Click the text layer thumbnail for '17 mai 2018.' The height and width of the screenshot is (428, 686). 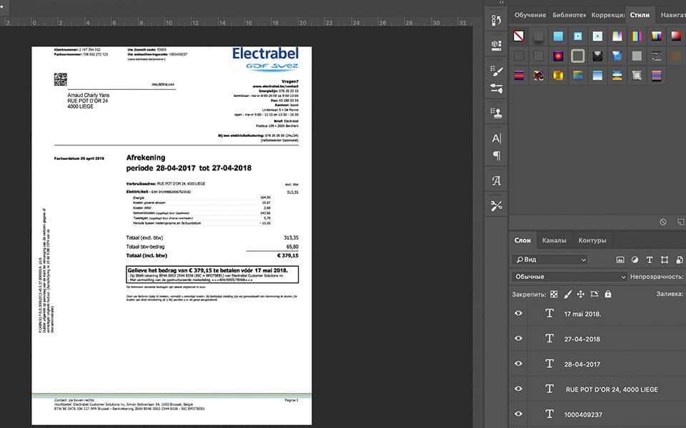click(x=550, y=313)
